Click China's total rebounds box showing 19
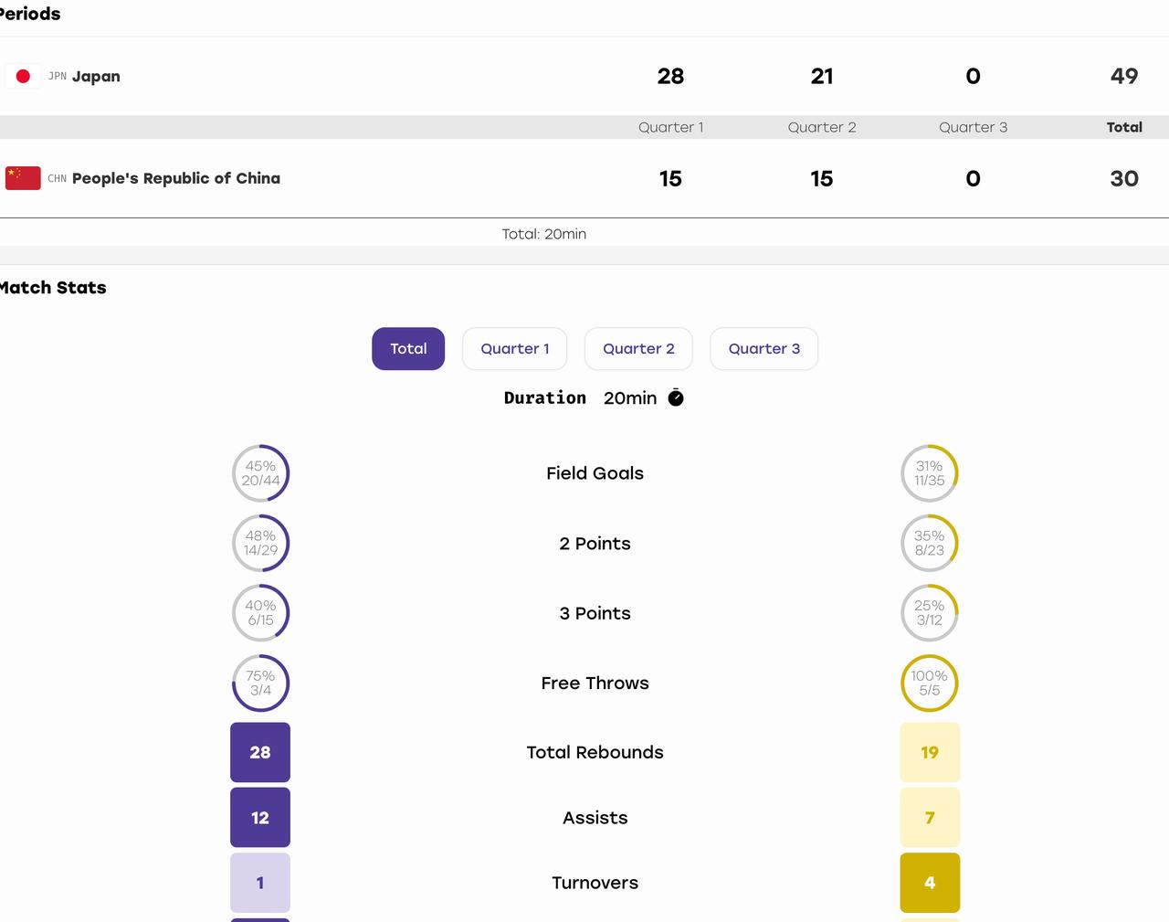 930,752
